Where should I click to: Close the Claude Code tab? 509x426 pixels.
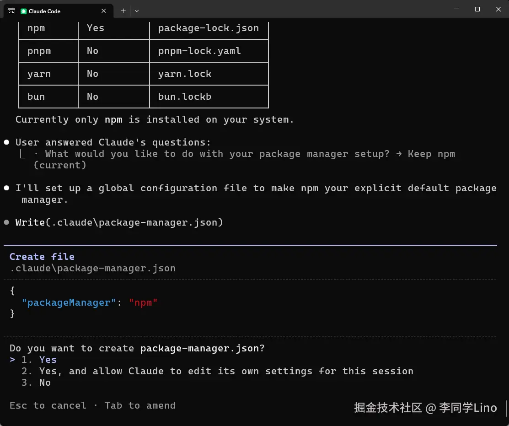[104, 11]
